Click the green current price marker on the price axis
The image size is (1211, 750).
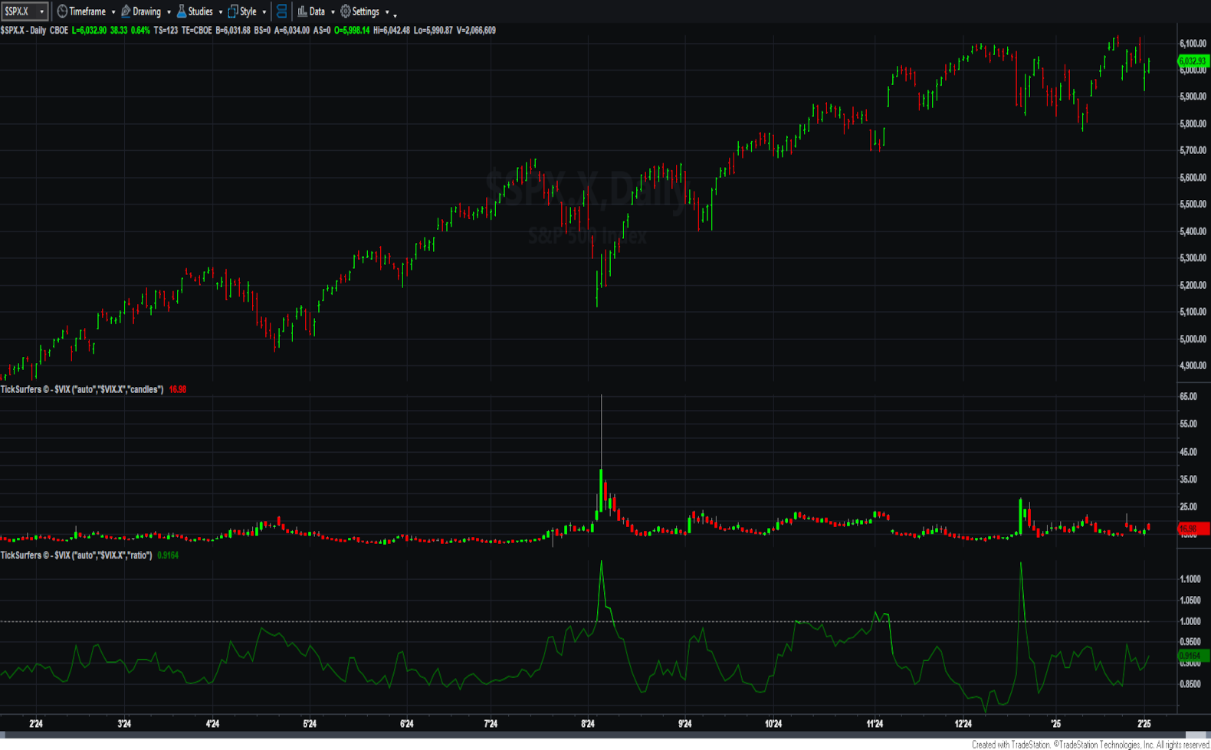[x=1192, y=61]
